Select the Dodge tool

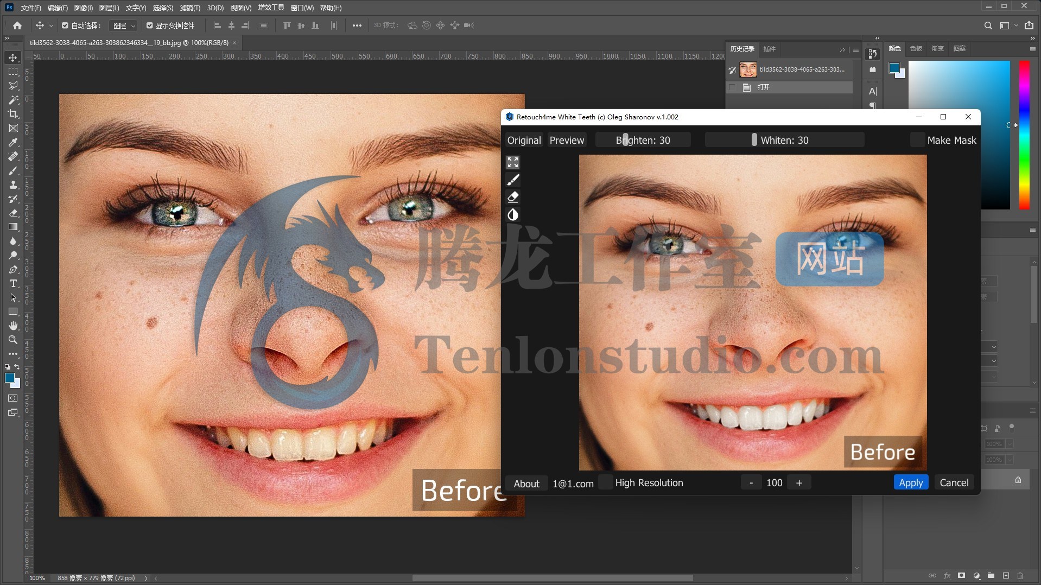pyautogui.click(x=13, y=255)
